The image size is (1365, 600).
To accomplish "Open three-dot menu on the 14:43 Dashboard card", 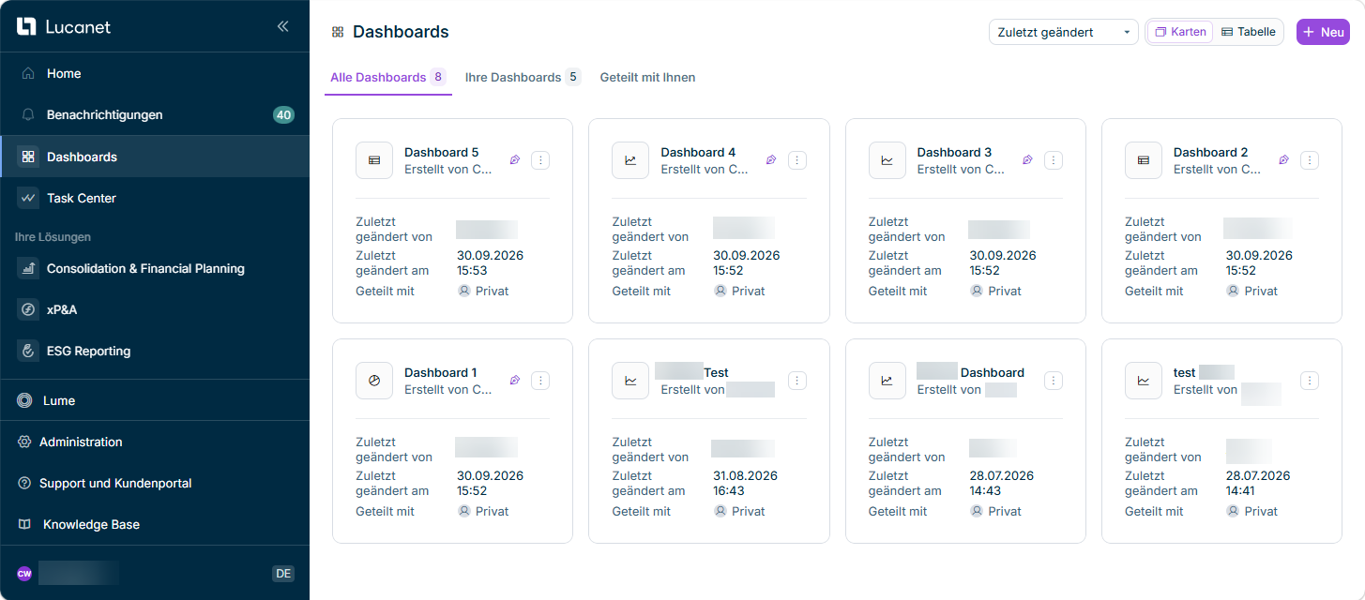I will pos(1054,381).
